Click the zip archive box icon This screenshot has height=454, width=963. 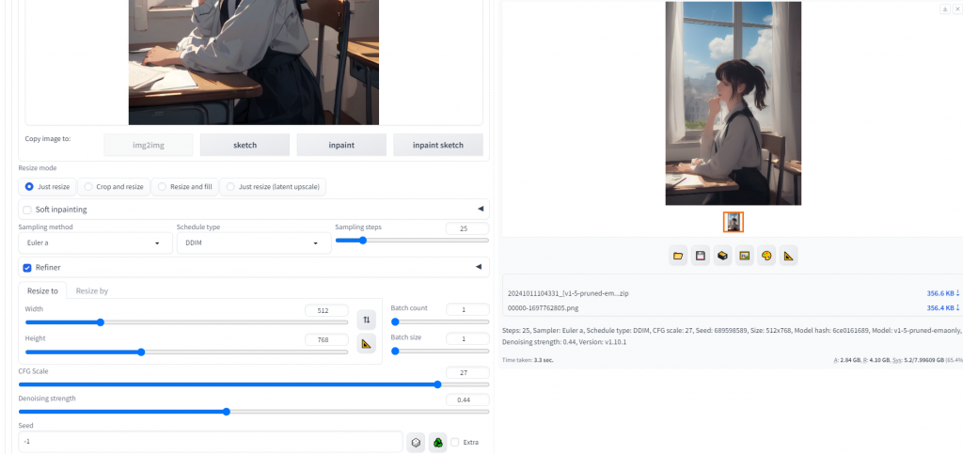(x=722, y=256)
